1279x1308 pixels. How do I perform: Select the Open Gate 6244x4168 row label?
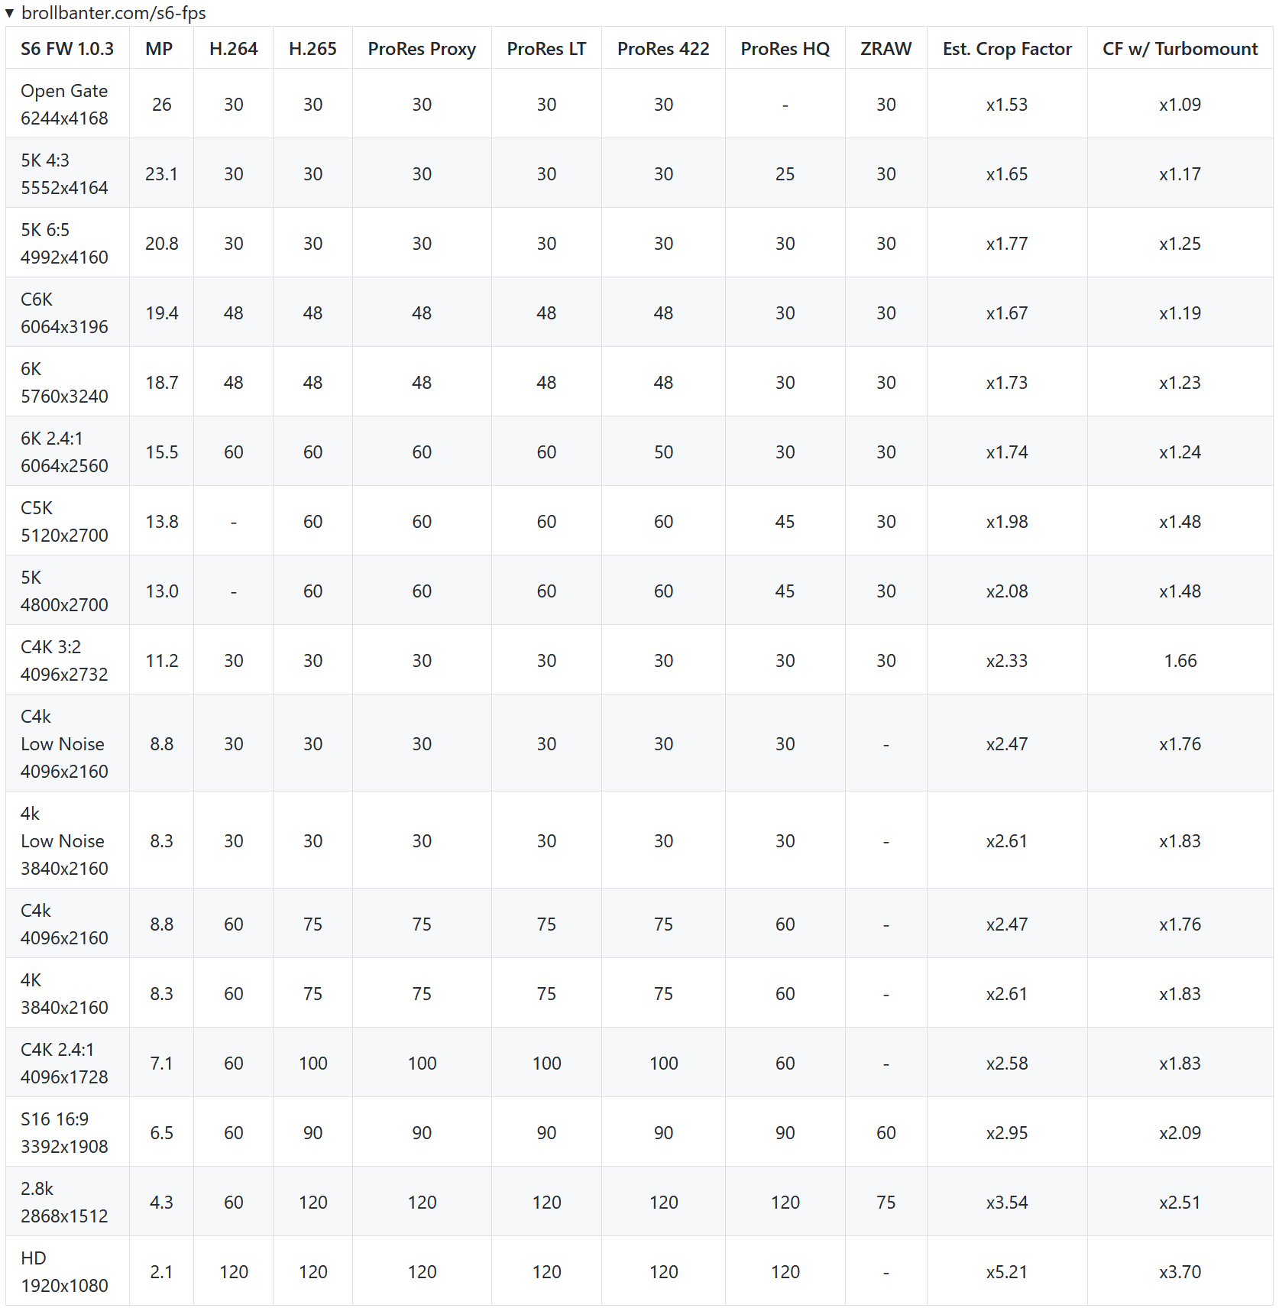pyautogui.click(x=64, y=105)
